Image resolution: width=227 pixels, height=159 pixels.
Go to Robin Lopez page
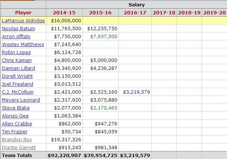coord(16,52)
